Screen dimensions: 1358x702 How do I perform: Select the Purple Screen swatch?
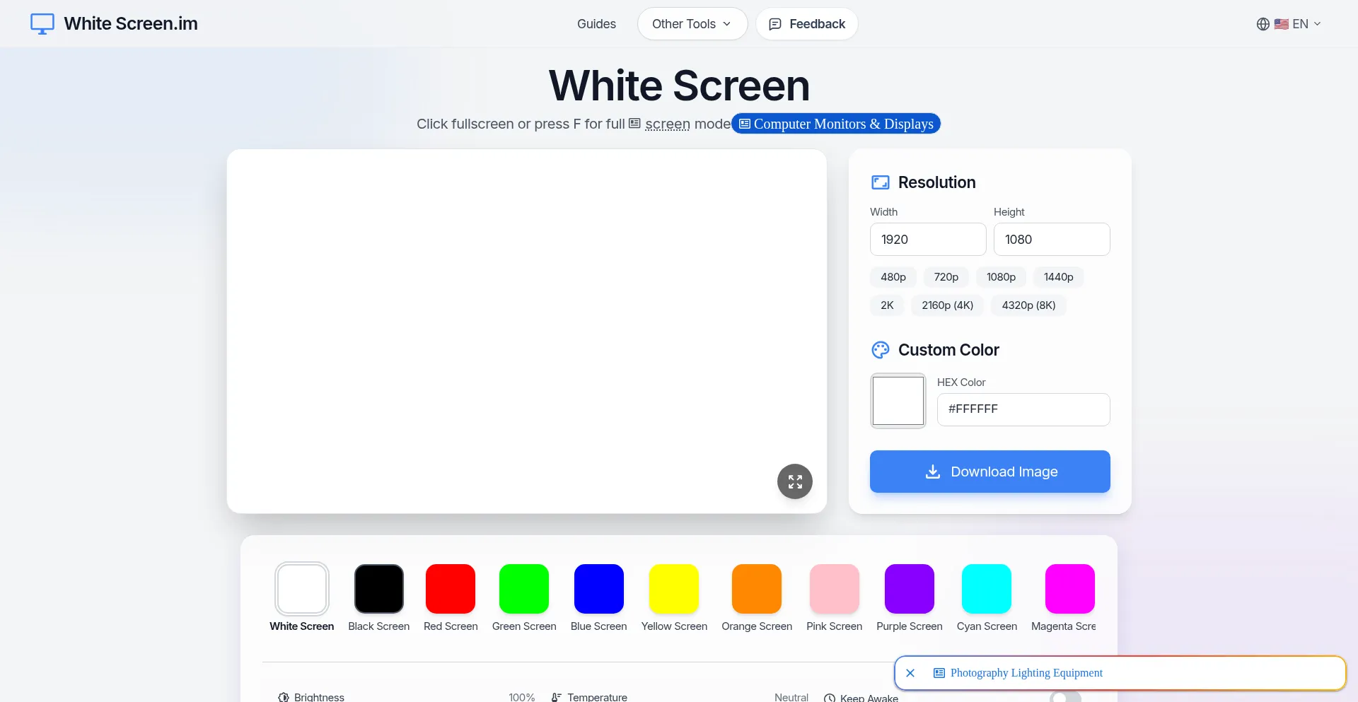(910, 589)
